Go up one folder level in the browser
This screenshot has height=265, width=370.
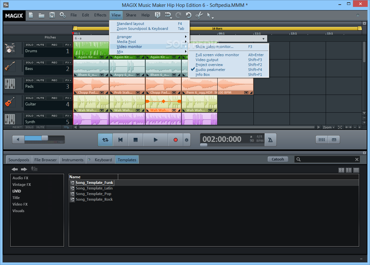(34, 169)
